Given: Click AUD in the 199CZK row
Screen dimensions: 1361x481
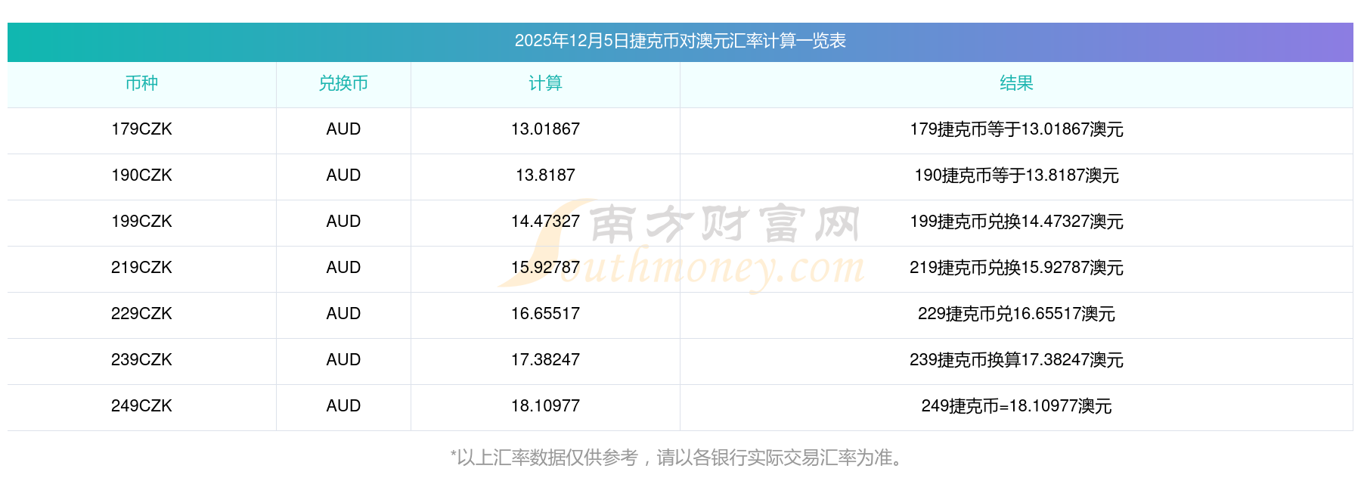Looking at the screenshot, I should (343, 222).
